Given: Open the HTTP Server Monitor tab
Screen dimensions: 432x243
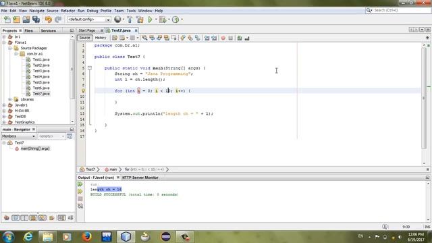Looking at the screenshot, I should point(140,178).
